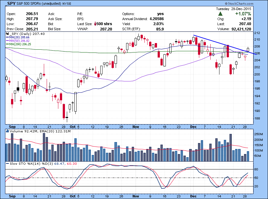Click the Options value yes
The height and width of the screenshot is (199, 268).
tap(160, 14)
